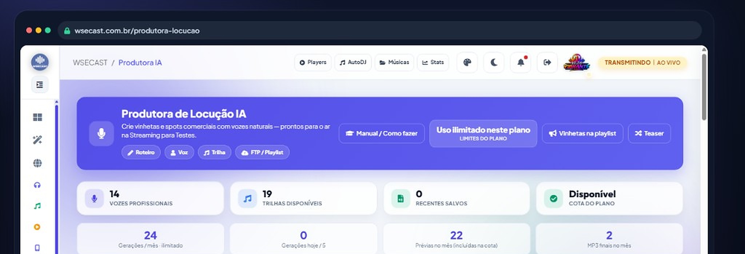The width and height of the screenshot is (745, 254).
Task: Click the Disponível cota do plano text
Action: coord(592,198)
